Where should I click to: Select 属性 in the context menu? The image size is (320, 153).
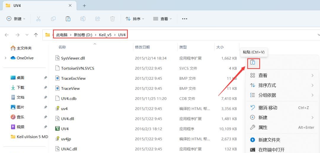click(x=263, y=127)
